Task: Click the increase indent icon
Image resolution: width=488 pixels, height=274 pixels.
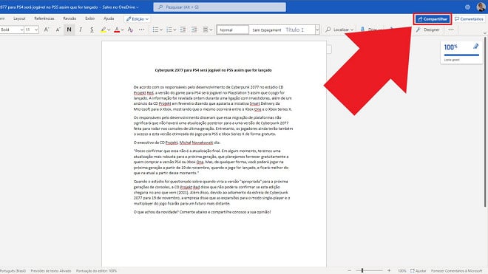Action: point(194,30)
